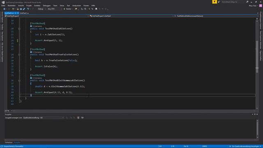The image size is (263, 148).
Task: Close the Ausgabe output panel
Action: click(257, 114)
